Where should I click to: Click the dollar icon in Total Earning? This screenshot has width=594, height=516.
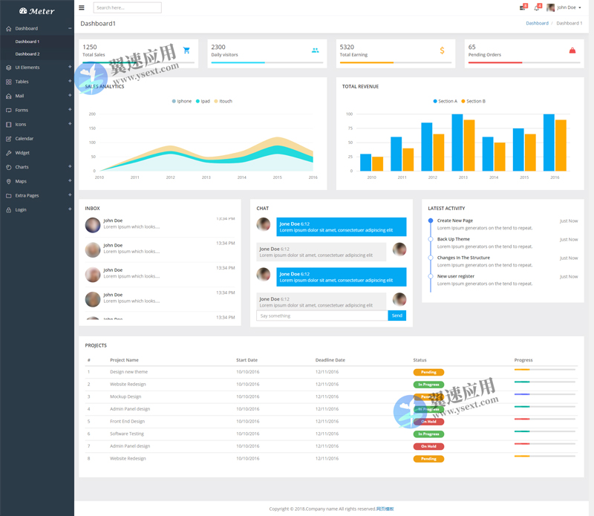[442, 50]
